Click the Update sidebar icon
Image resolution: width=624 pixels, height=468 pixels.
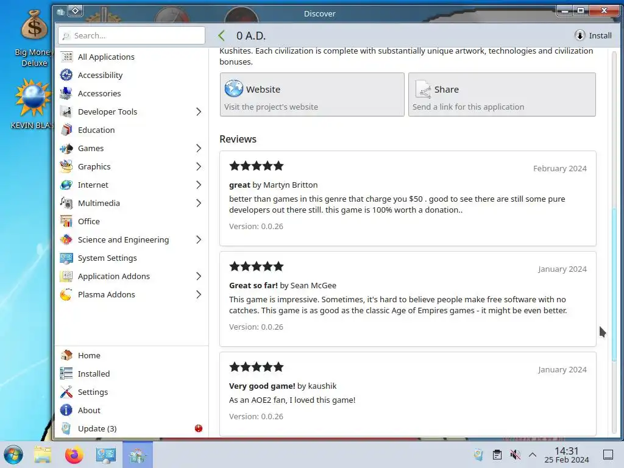66,428
